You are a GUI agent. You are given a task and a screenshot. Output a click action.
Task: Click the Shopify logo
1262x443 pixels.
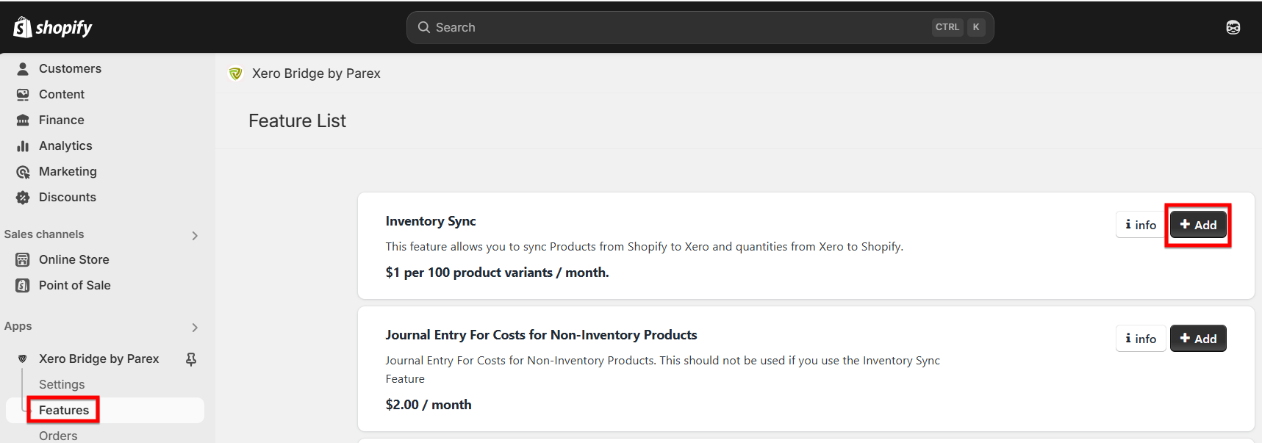click(53, 27)
